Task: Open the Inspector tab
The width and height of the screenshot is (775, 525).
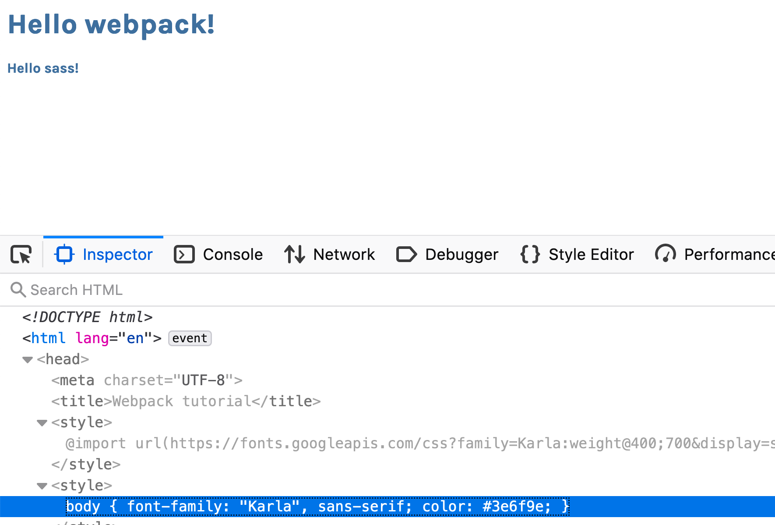Action: [x=103, y=254]
